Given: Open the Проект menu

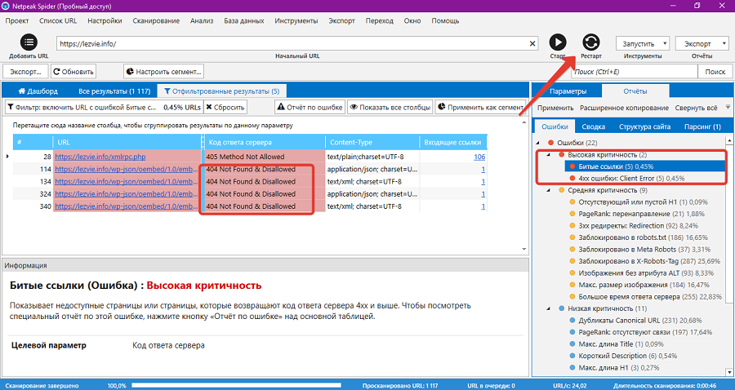Looking at the screenshot, I should 17,20.
